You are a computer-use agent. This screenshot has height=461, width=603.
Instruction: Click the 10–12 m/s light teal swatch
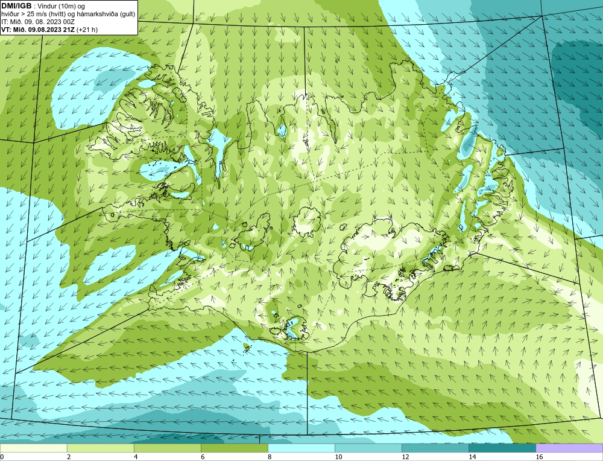point(368,448)
